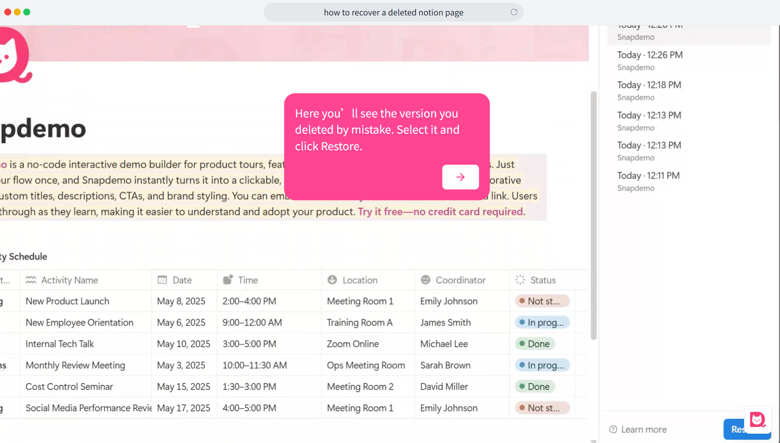
Task: Click the Snapdemo page cat logo icon
Action: coord(15,54)
